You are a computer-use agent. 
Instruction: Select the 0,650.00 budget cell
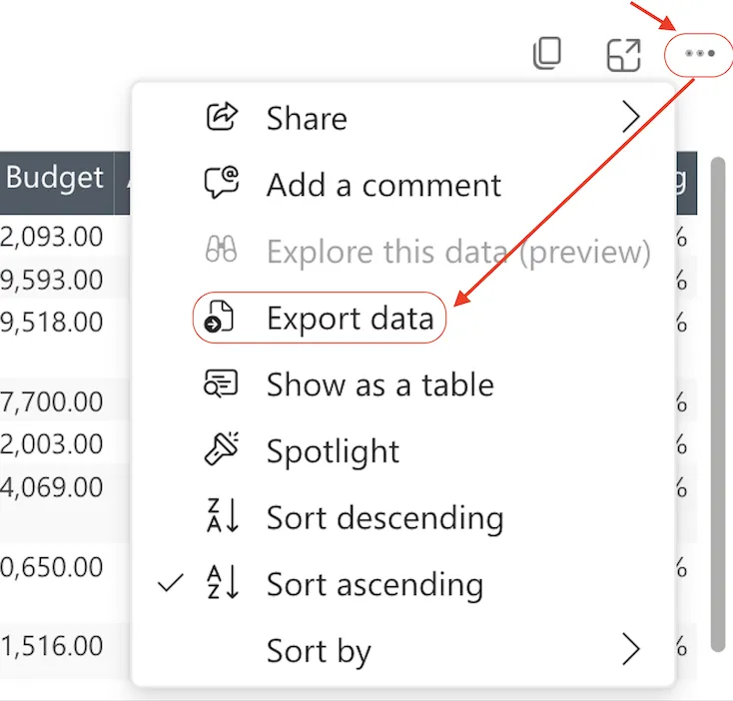click(x=51, y=566)
